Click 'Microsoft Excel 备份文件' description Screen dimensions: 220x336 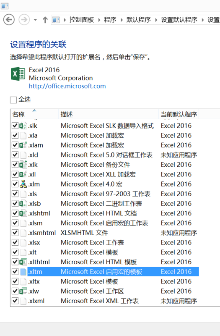tap(96, 165)
